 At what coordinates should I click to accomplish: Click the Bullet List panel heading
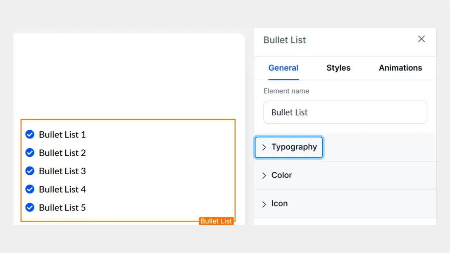(284, 40)
